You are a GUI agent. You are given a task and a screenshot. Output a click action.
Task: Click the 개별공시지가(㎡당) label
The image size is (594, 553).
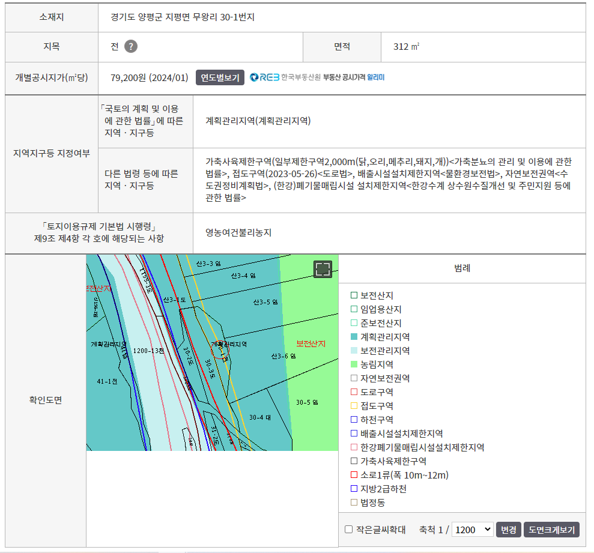point(52,77)
